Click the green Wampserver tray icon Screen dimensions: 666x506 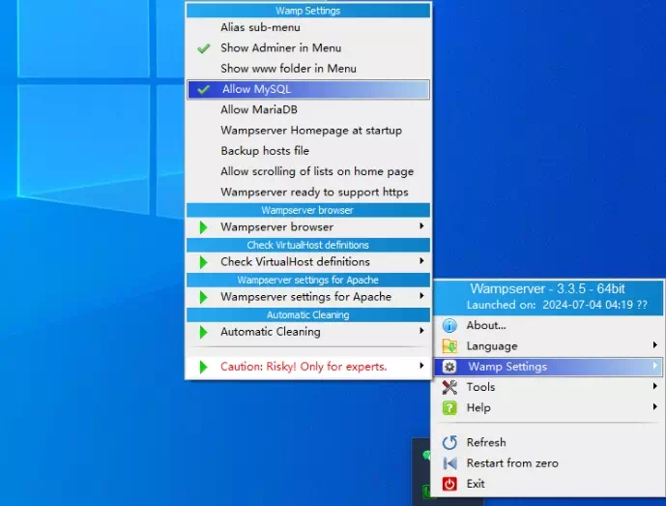click(427, 491)
